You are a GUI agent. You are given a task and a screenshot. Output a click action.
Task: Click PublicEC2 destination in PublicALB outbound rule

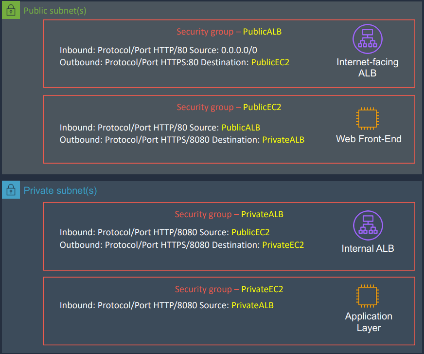pyautogui.click(x=270, y=62)
